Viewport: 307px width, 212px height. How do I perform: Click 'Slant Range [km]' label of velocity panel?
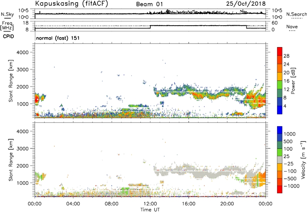pos(11,160)
